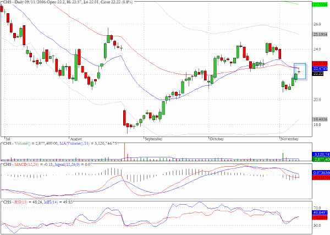The image size is (330, 235).
Task: Click the green 2,877,400 volume label
Action: click(x=321, y=160)
